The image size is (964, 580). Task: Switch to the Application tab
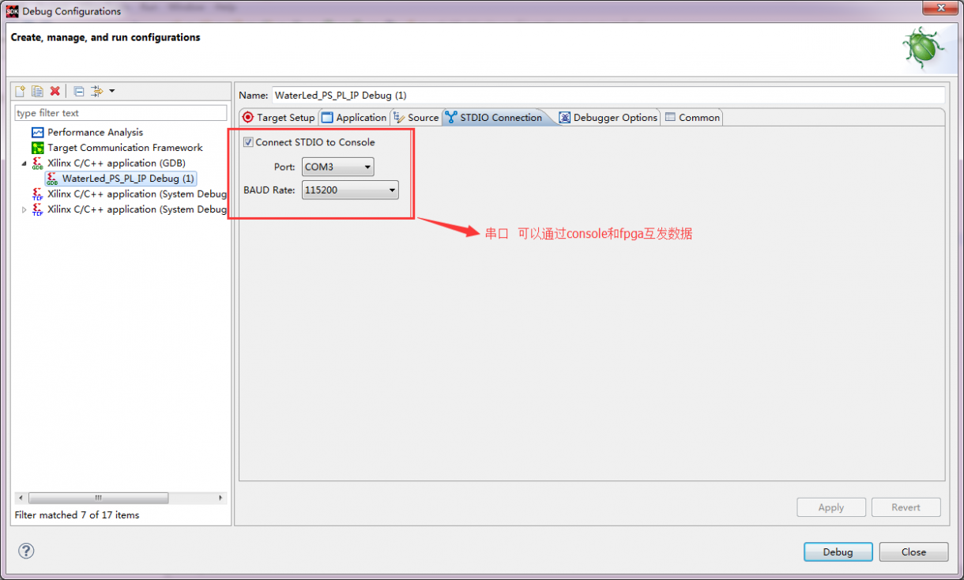click(x=354, y=117)
